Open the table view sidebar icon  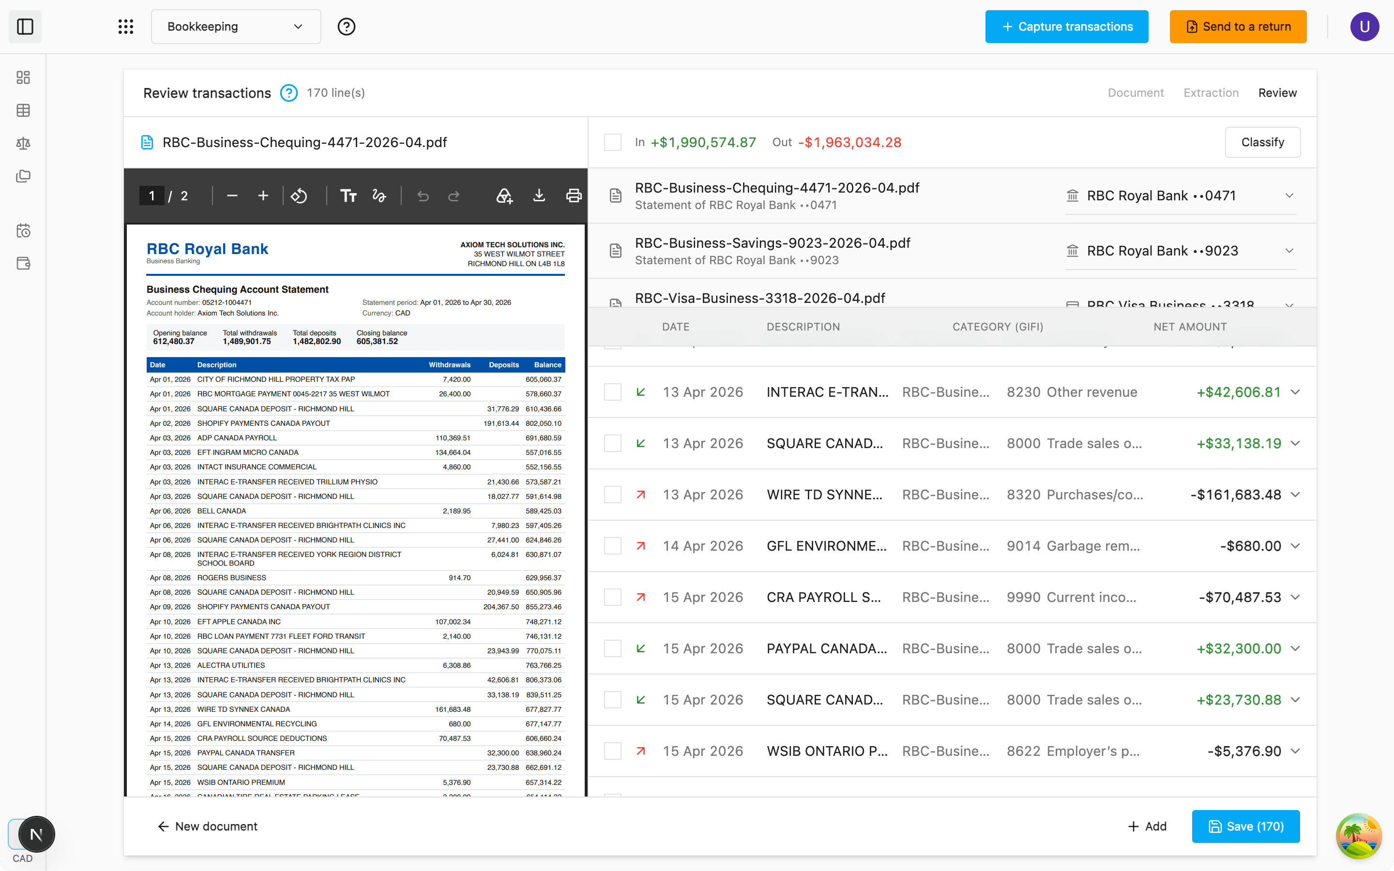23,110
